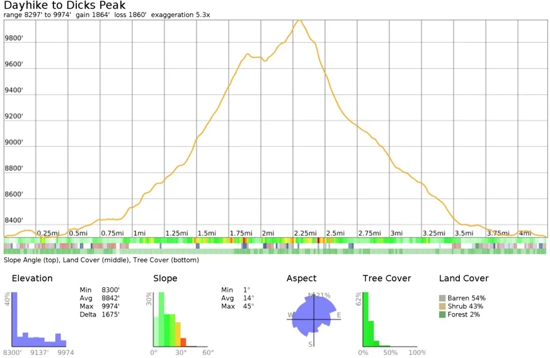Viewport: 550px width, 358px height.
Task: Click the 1.75mi distance marker
Action: pyautogui.click(x=241, y=233)
